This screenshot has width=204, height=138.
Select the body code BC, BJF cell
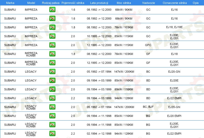coord(148,107)
